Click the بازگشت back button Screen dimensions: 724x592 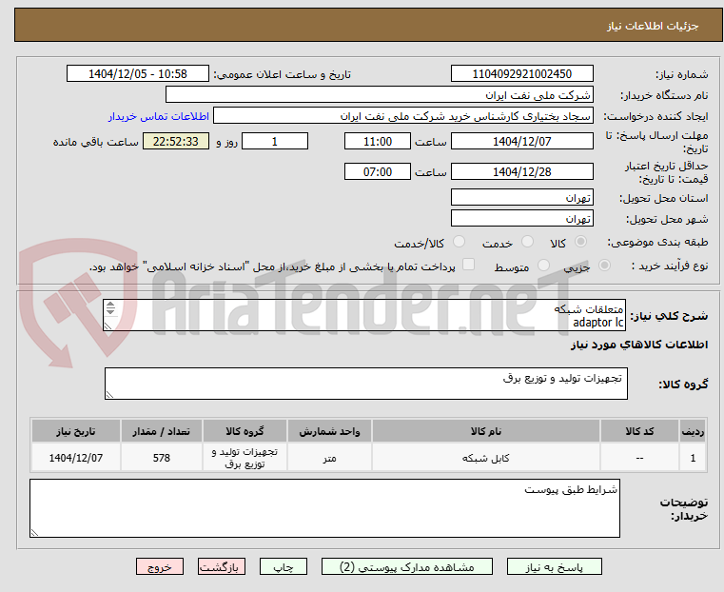(x=222, y=566)
